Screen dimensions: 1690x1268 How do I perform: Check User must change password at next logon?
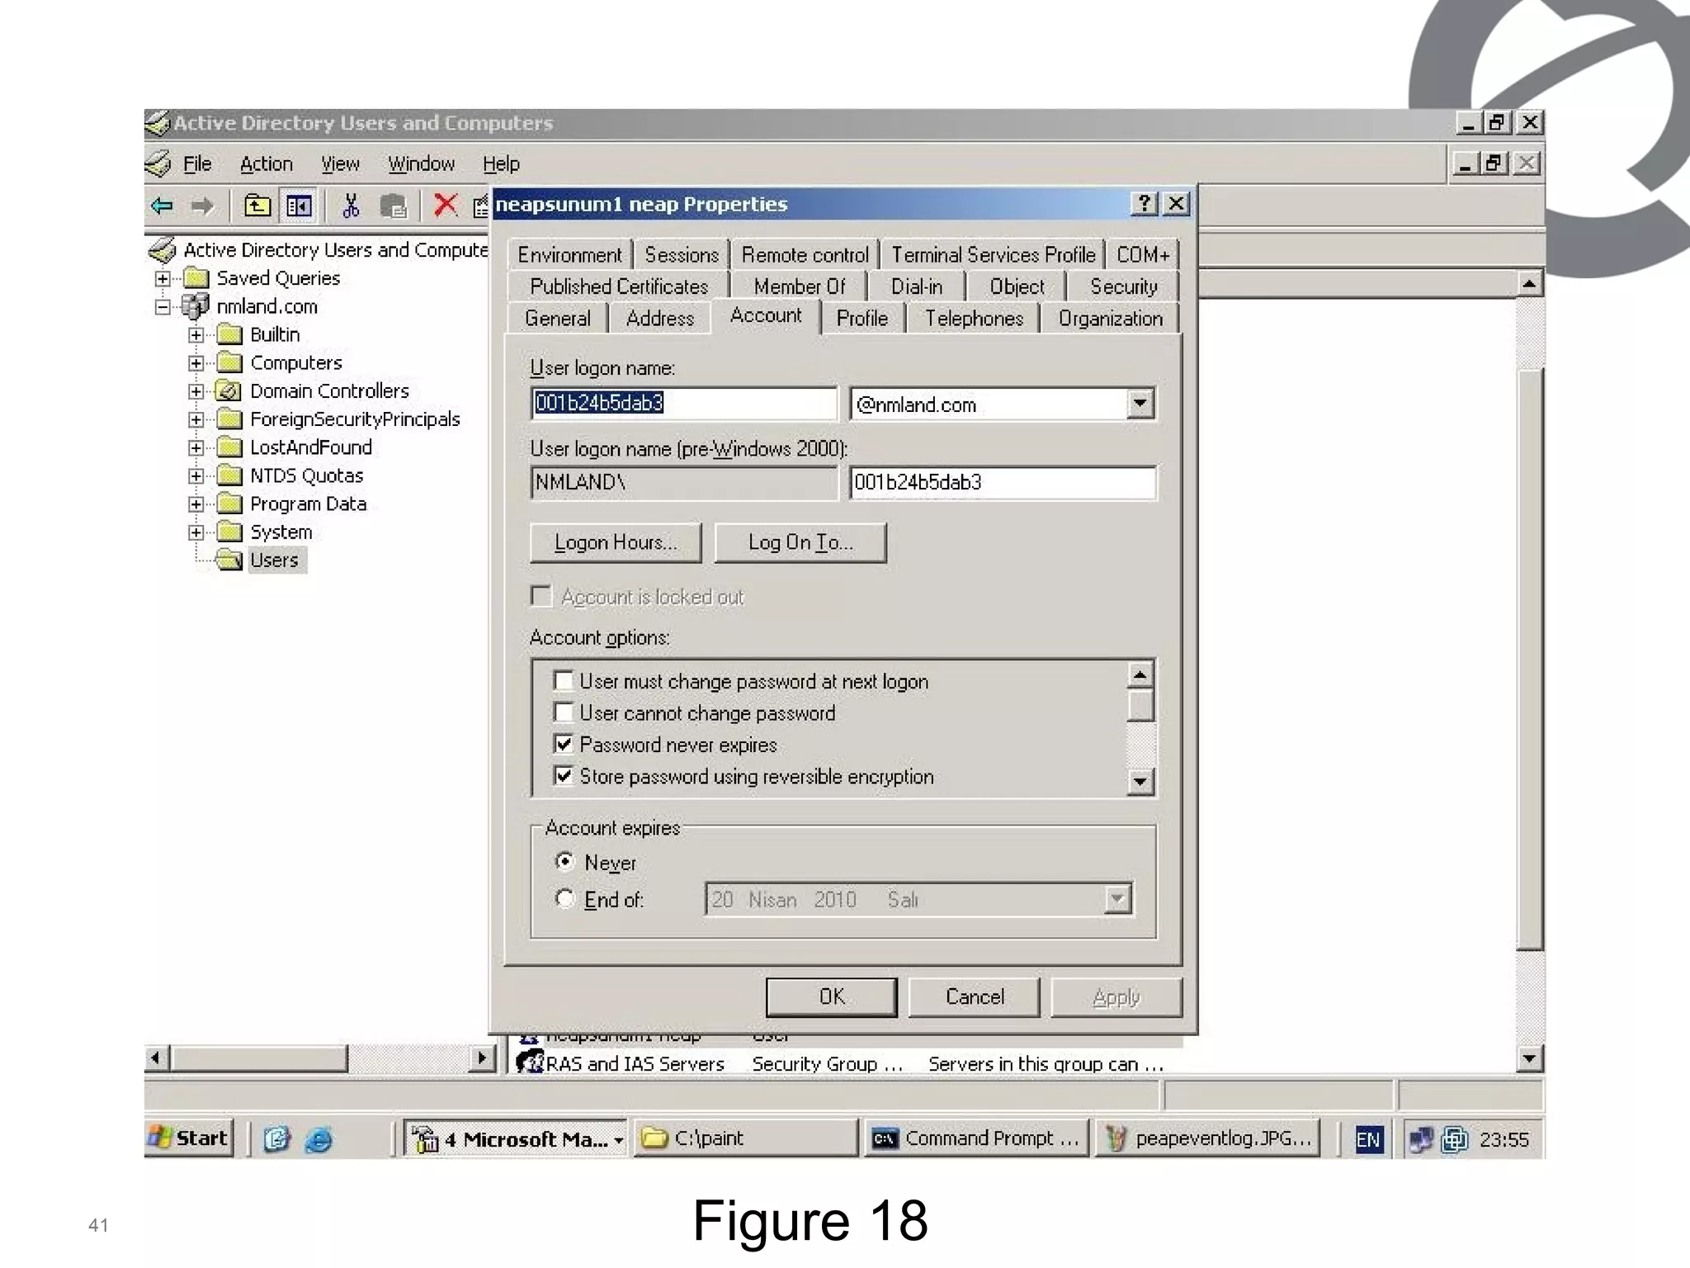click(564, 681)
